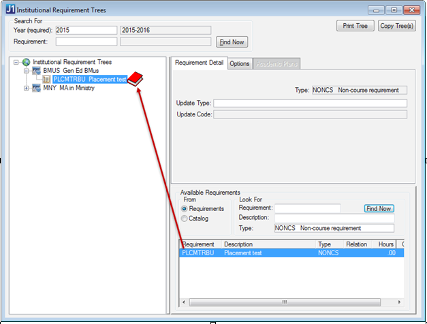
Task: Click the globe icon beside Institutional Requirement Trees
Action: (26, 62)
